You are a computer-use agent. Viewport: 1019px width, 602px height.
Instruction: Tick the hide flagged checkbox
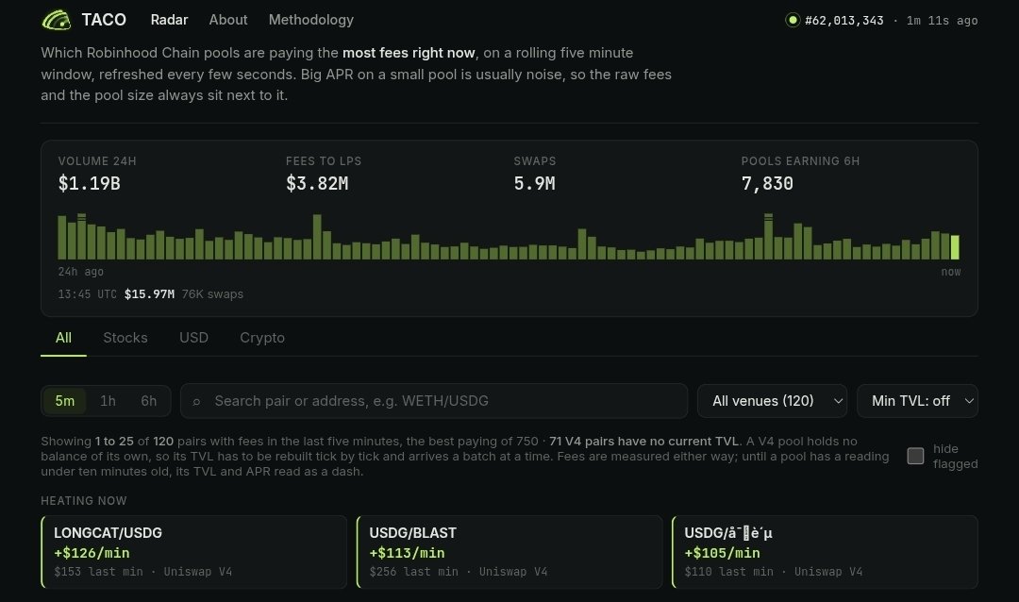coord(915,456)
